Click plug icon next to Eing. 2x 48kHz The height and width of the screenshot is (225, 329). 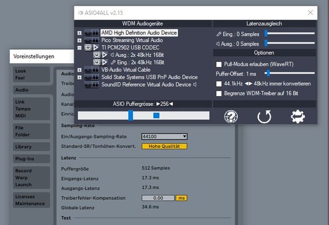(113, 62)
